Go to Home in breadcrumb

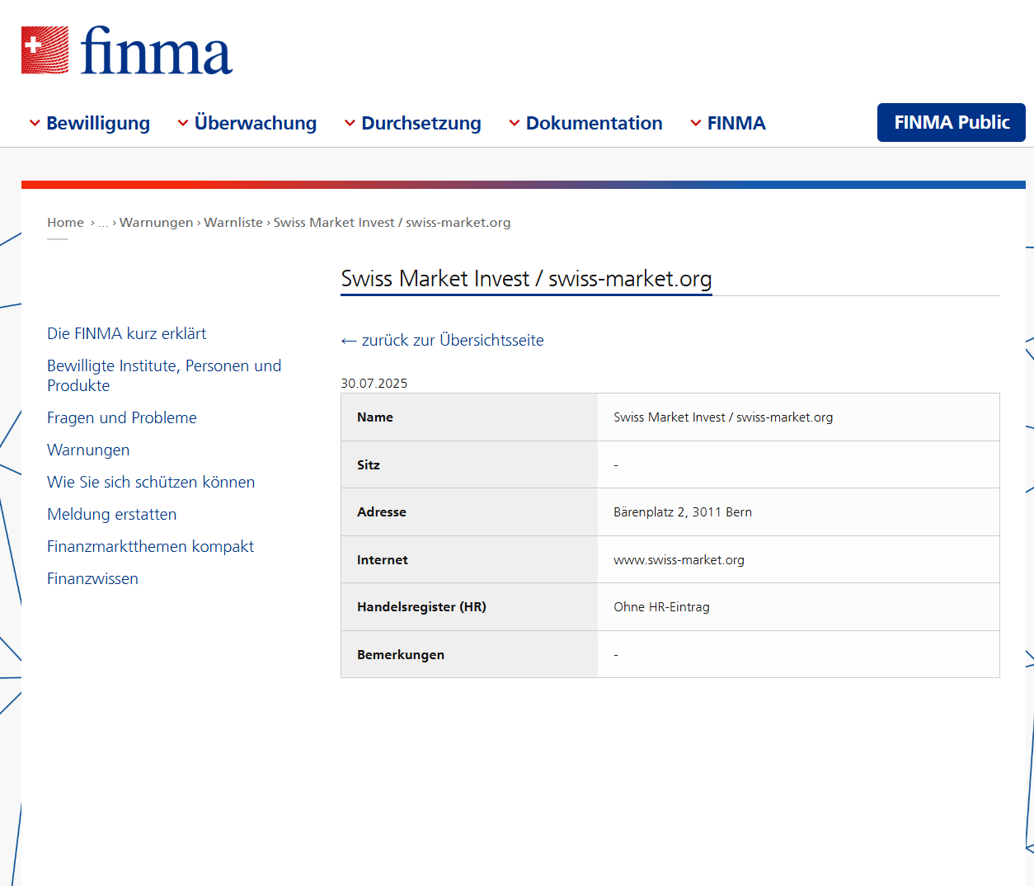tap(65, 223)
